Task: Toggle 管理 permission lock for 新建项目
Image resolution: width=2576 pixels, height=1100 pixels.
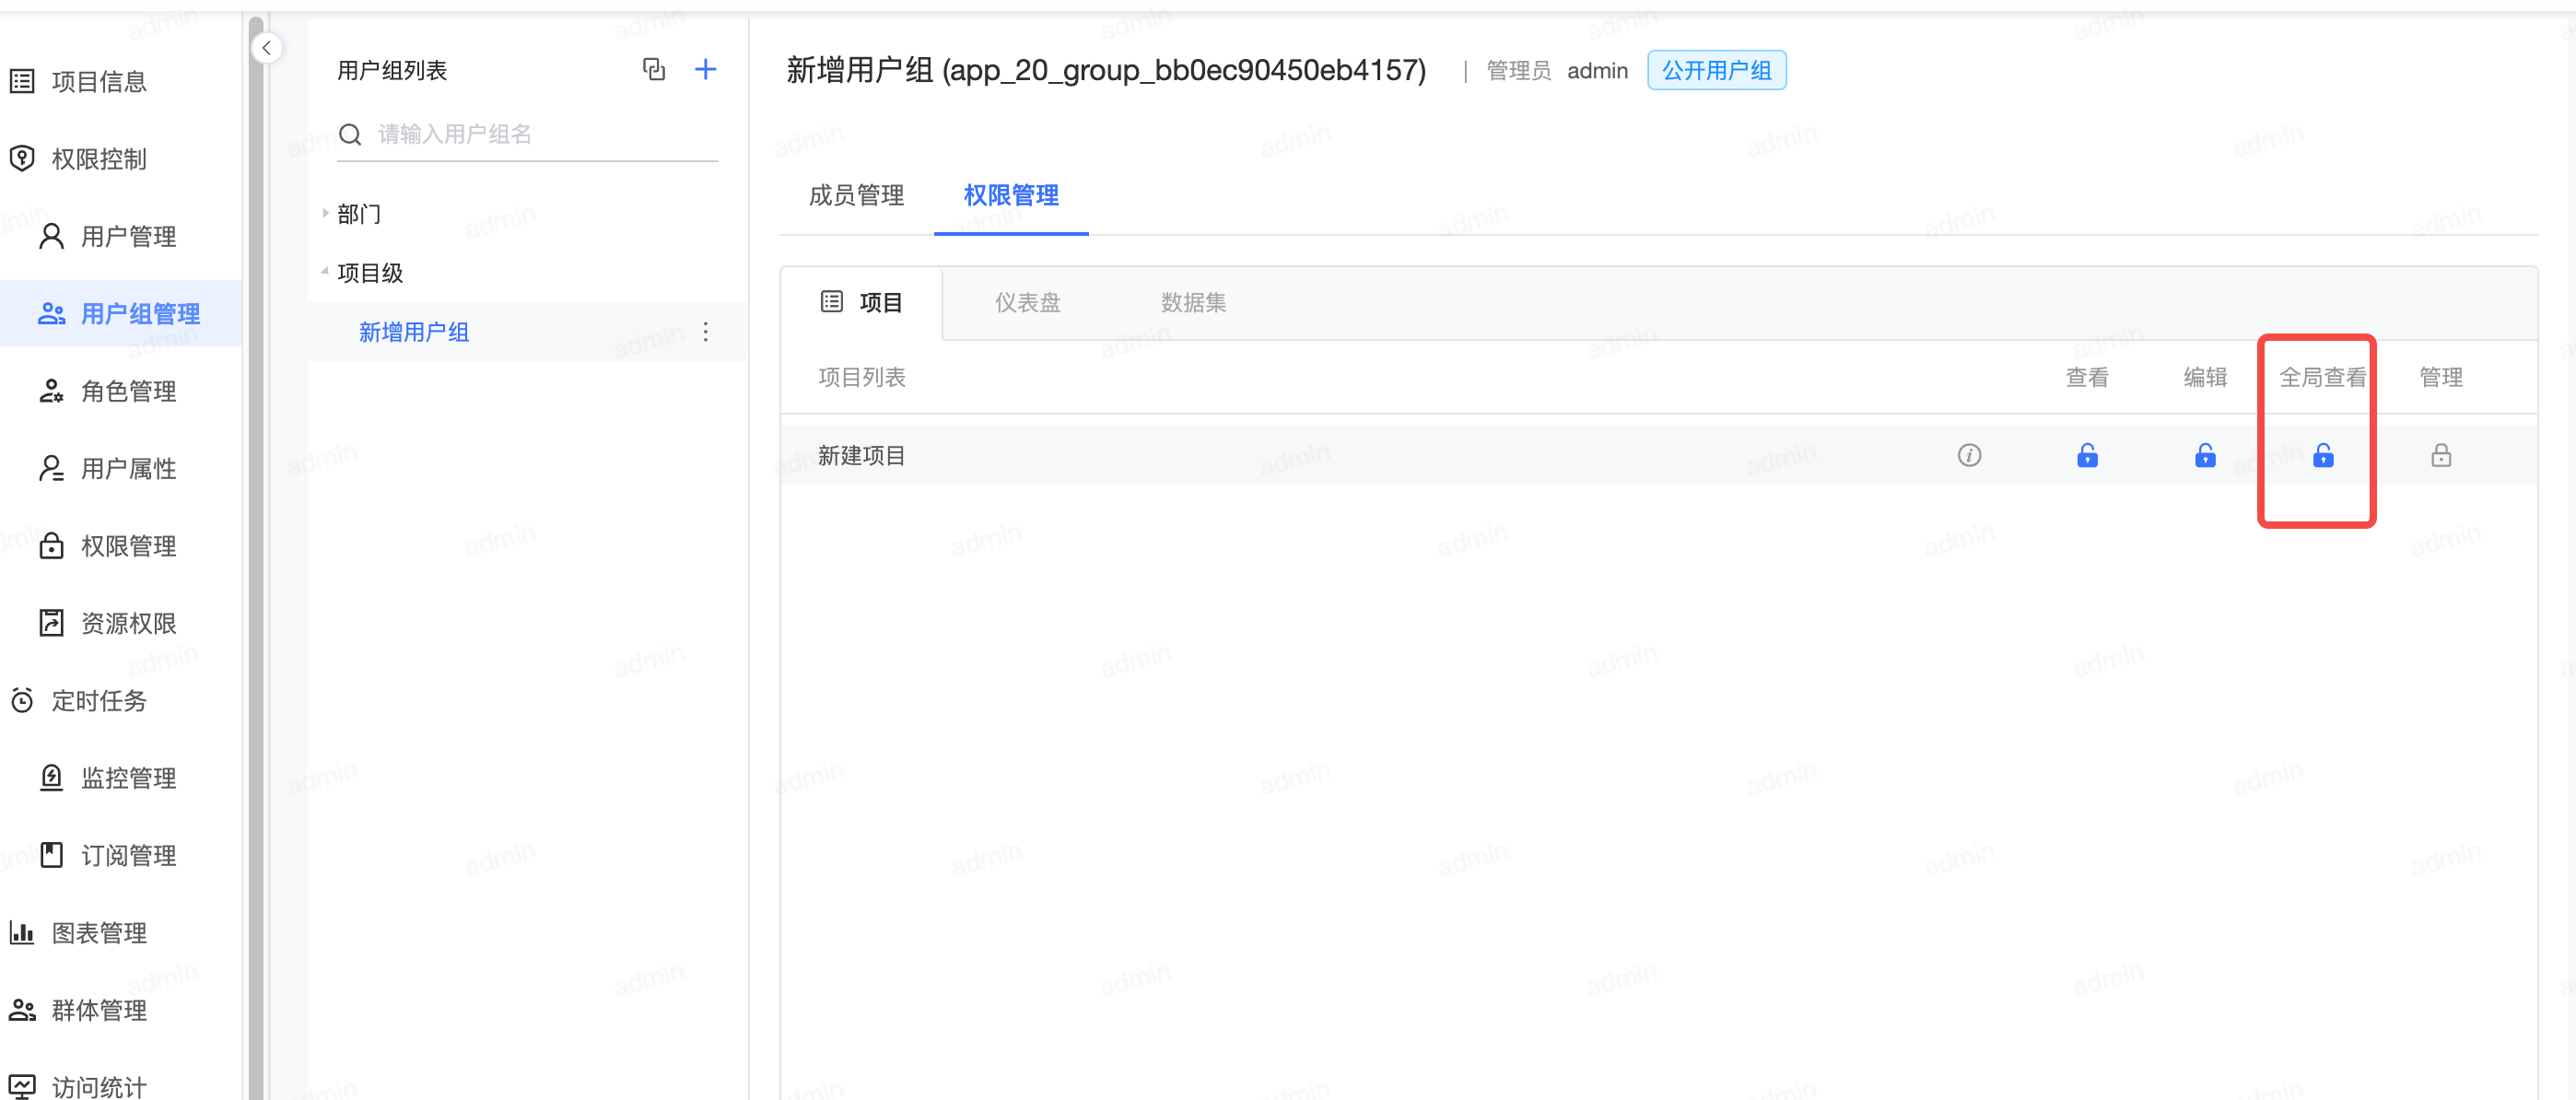Action: pos(2441,456)
